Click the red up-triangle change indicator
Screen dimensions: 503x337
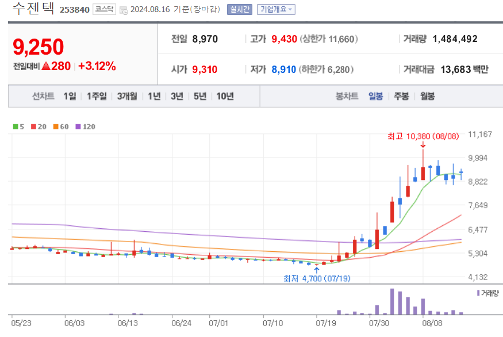[x=46, y=66]
